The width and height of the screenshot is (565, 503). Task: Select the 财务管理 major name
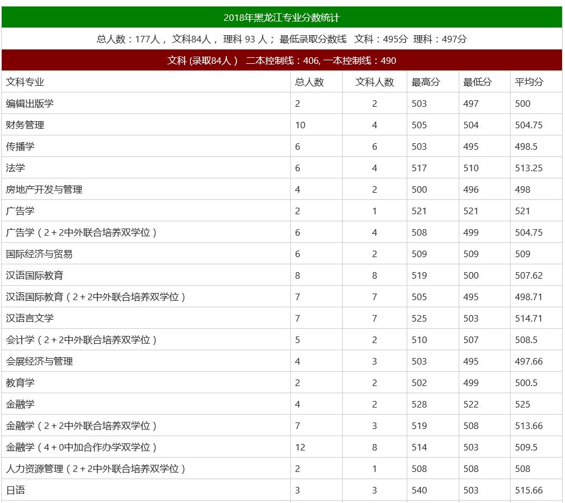pyautogui.click(x=25, y=125)
